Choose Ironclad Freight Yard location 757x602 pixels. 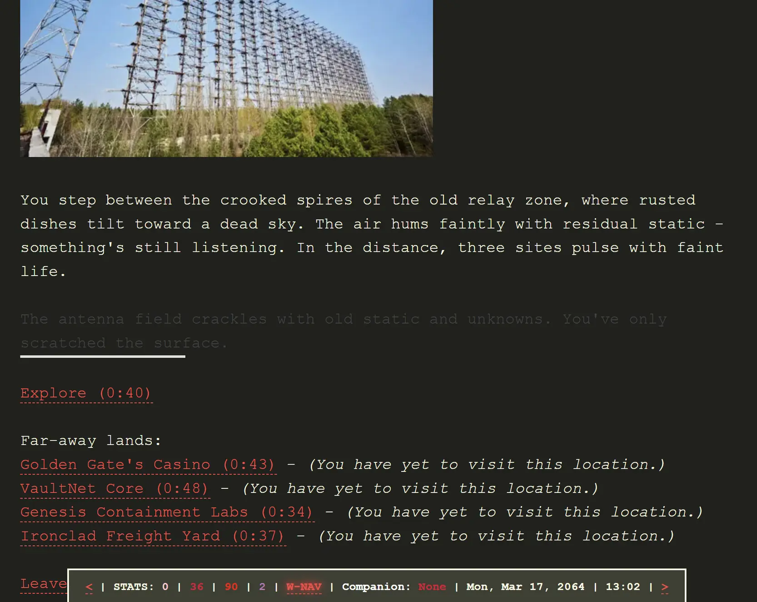point(152,537)
